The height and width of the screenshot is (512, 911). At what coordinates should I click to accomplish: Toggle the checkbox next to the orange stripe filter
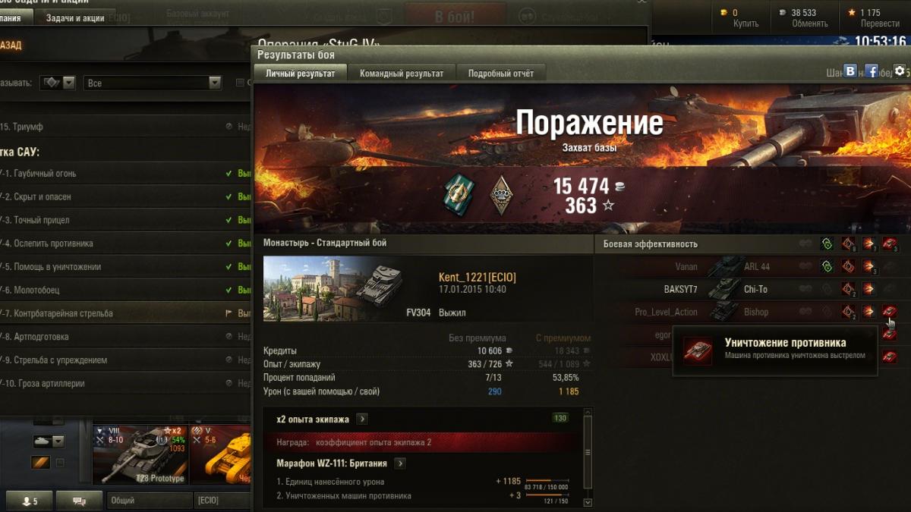60,463
